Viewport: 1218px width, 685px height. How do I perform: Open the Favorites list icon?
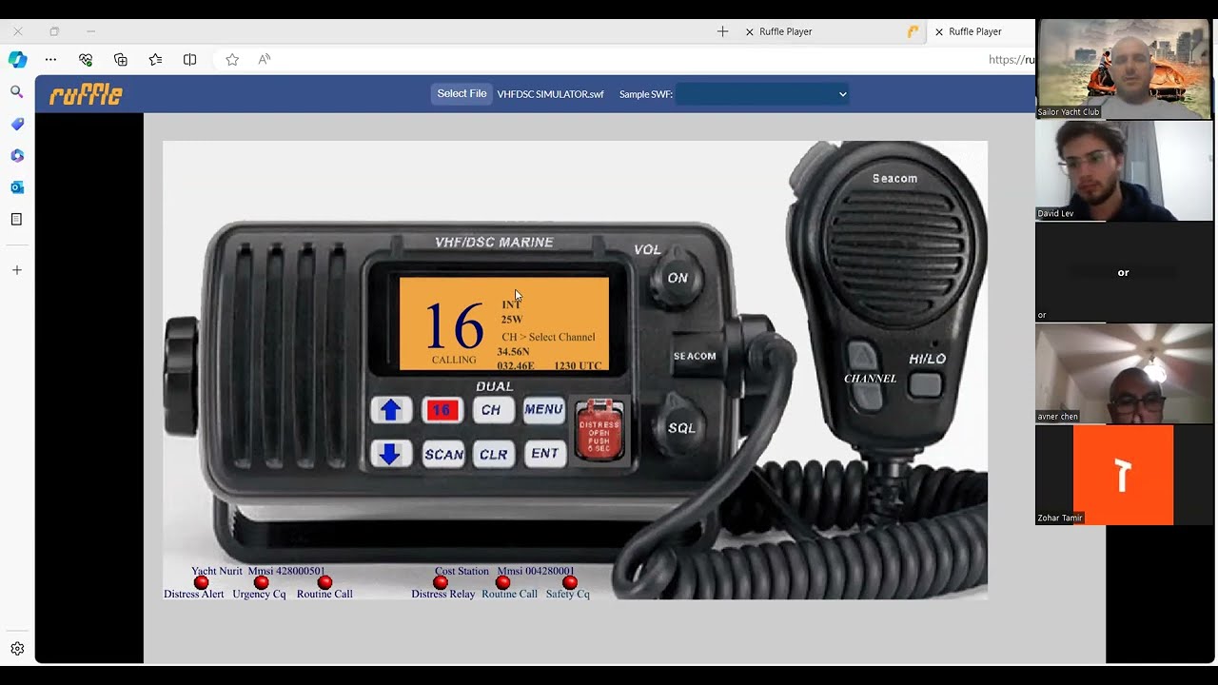155,59
